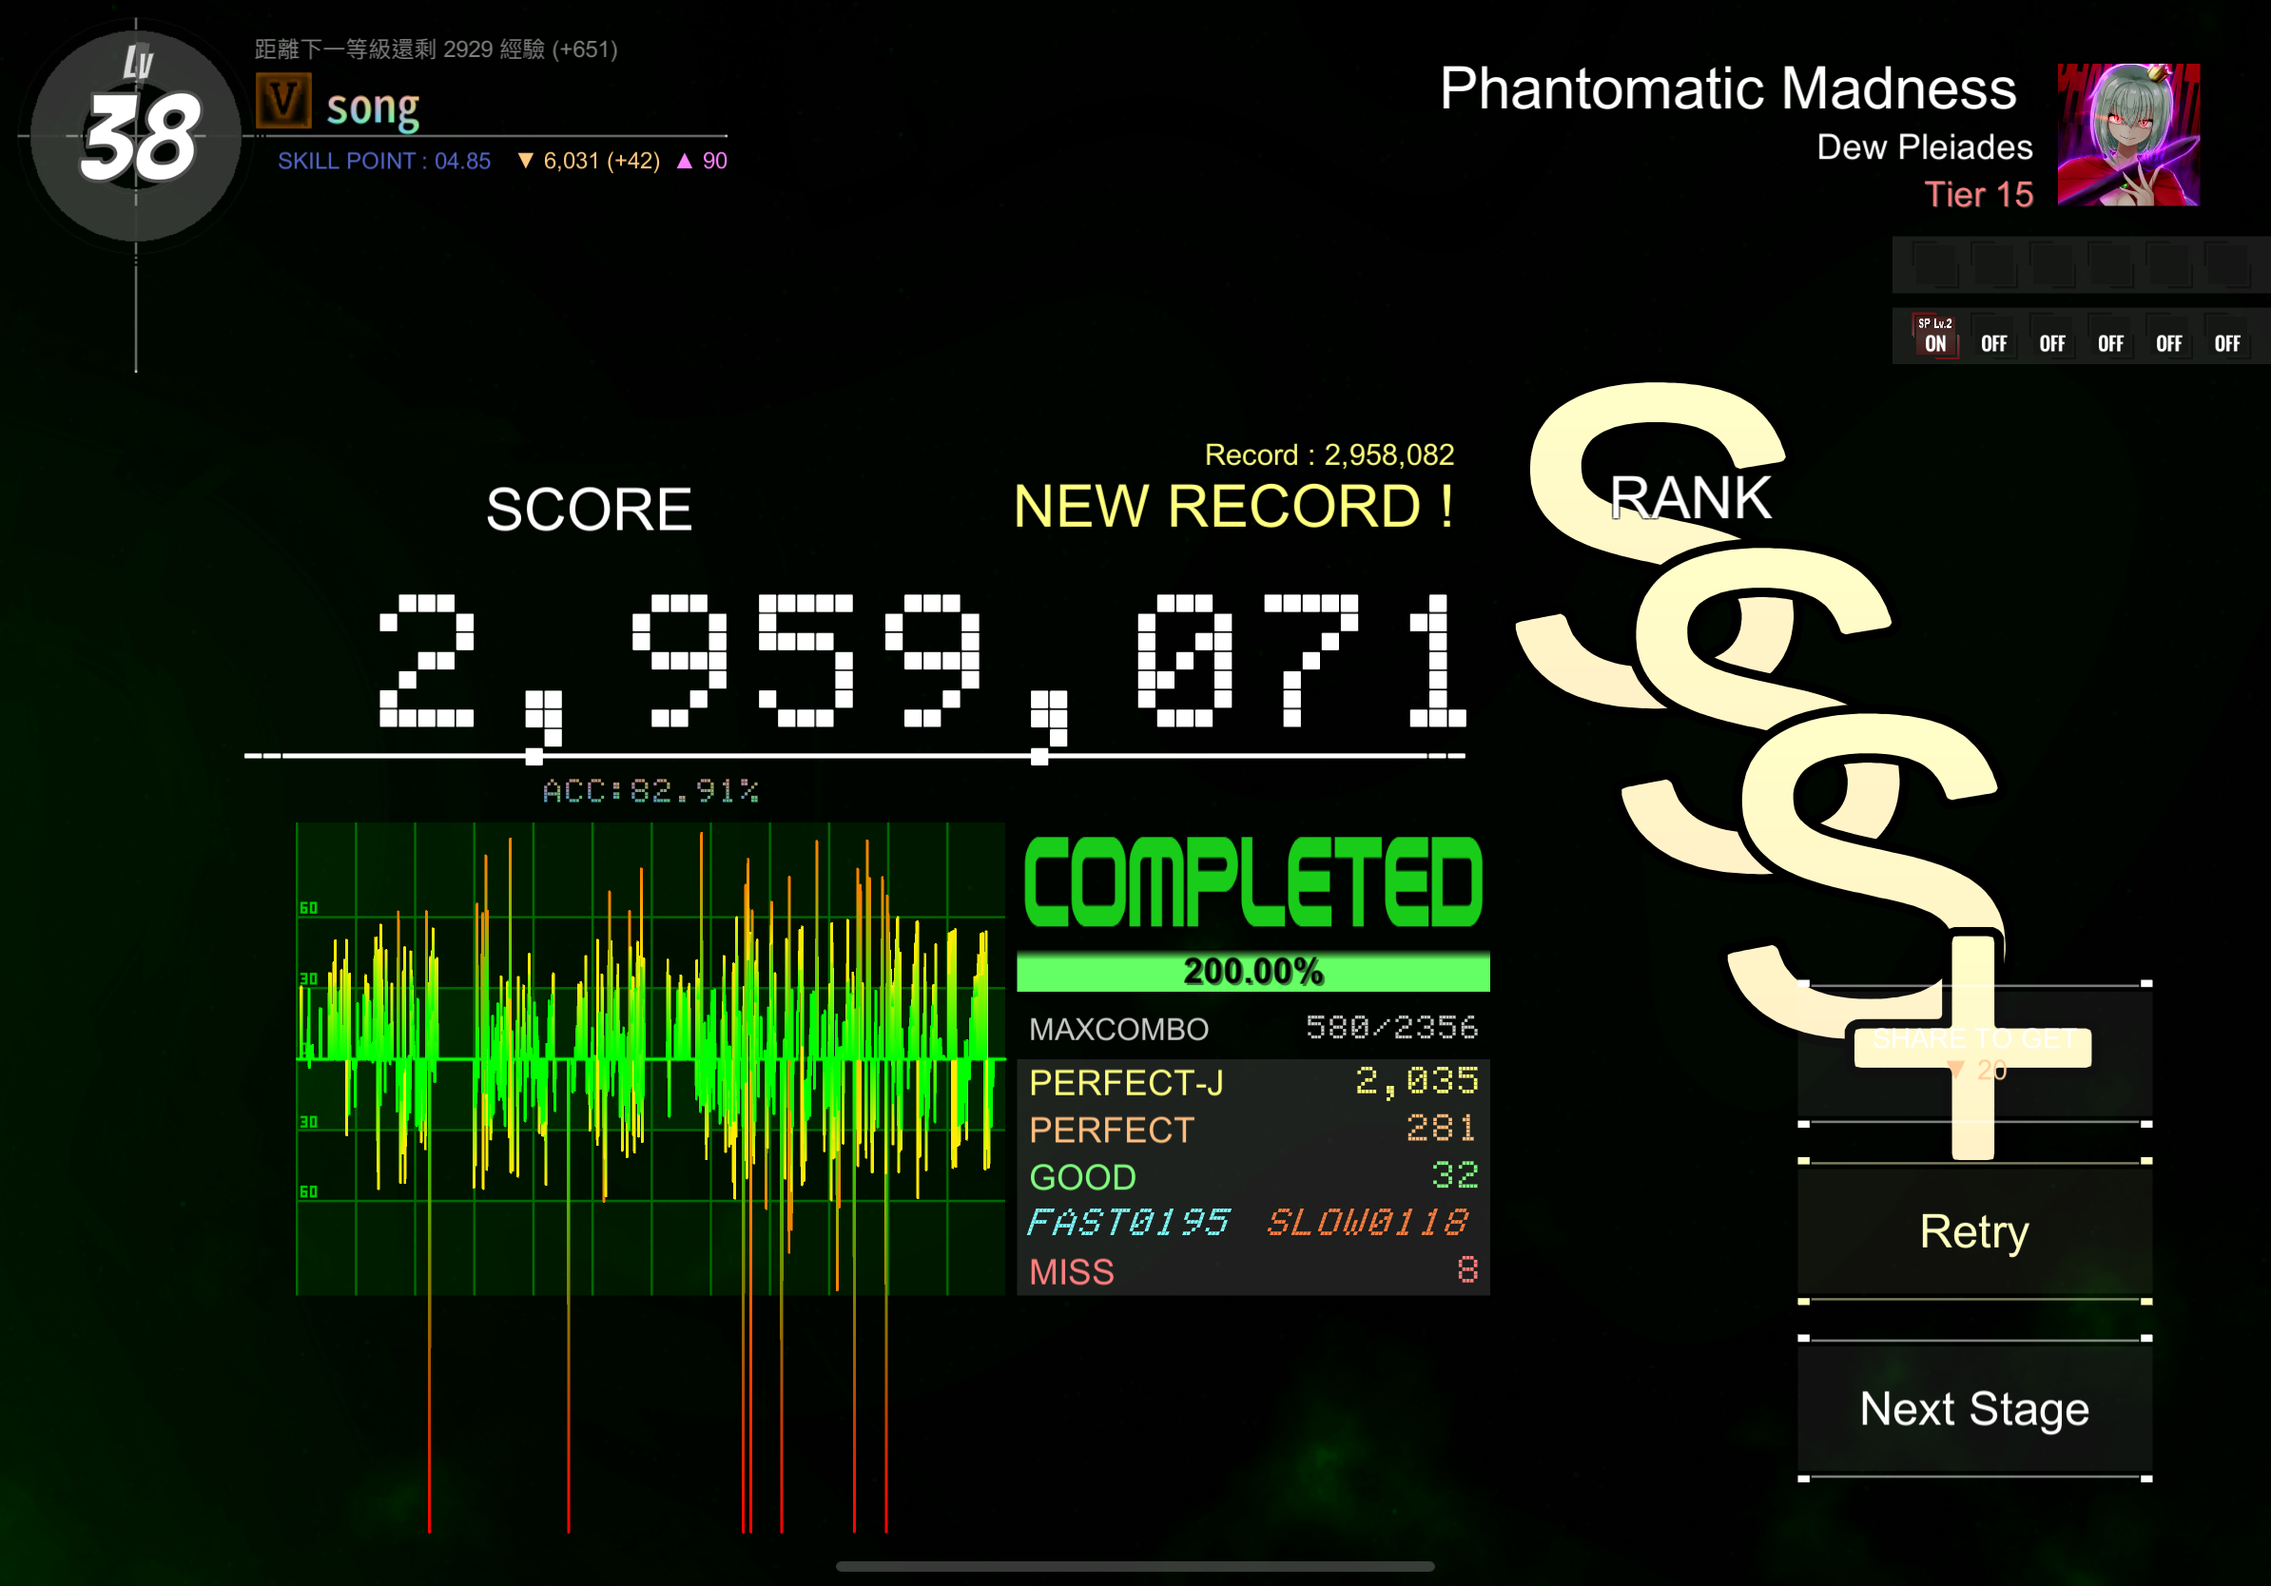Image resolution: width=2271 pixels, height=1586 pixels.
Task: Click the purple triangle 90 currency indicator
Action: pos(701,162)
